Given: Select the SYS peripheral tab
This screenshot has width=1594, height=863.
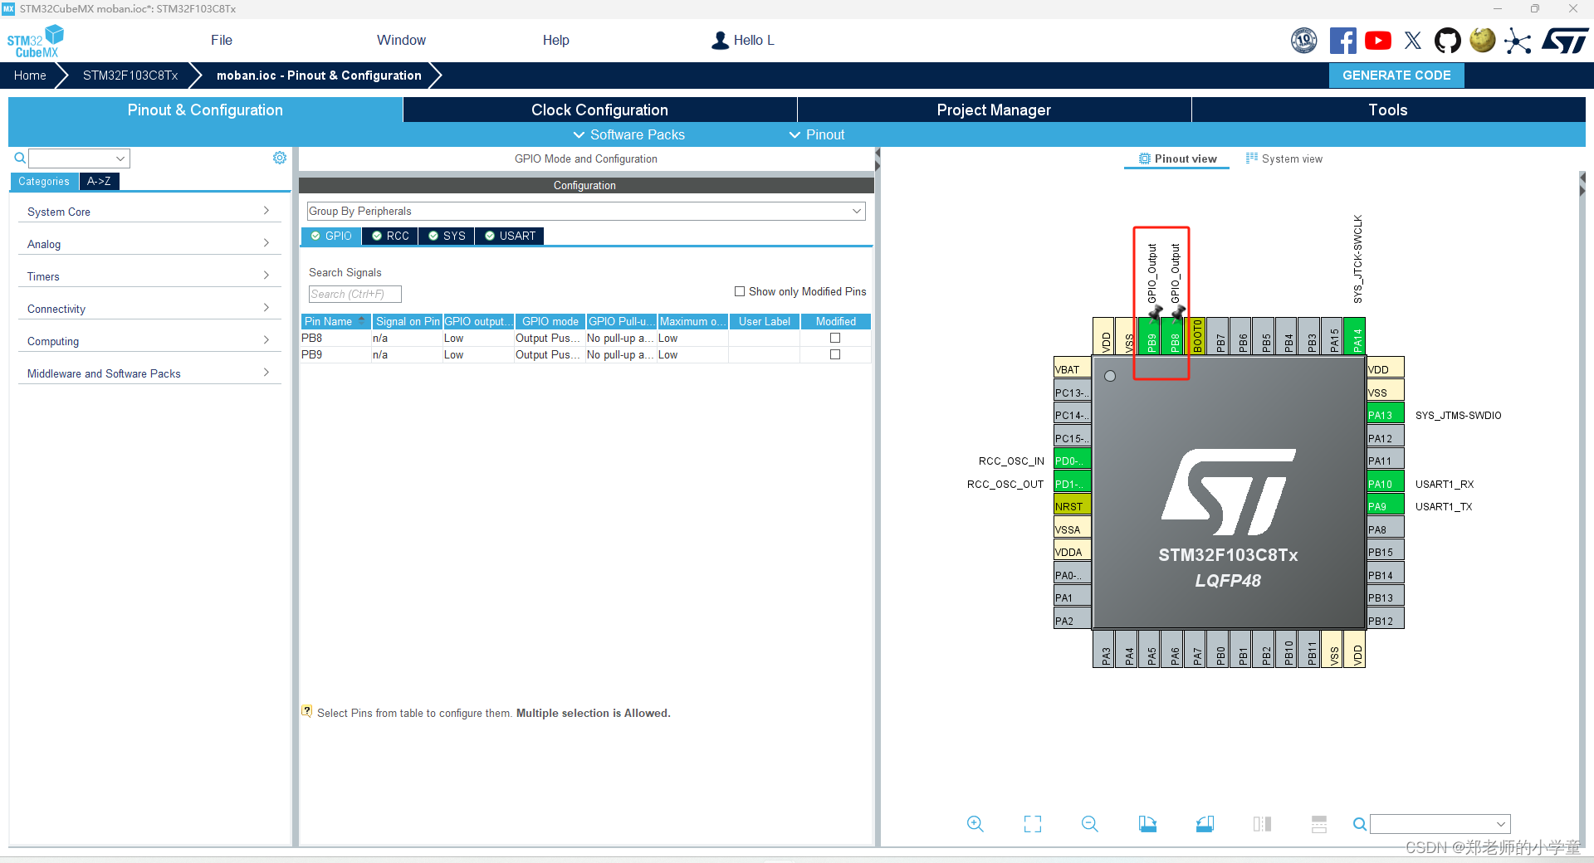Looking at the screenshot, I should 447,236.
